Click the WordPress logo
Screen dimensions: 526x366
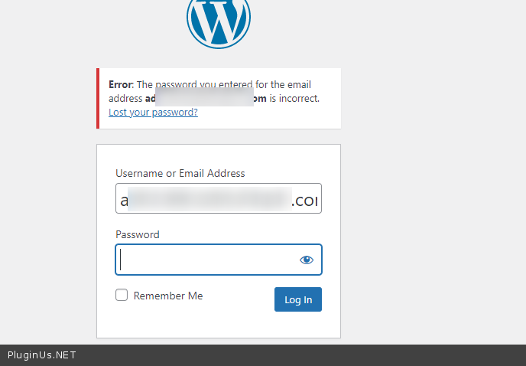219,21
